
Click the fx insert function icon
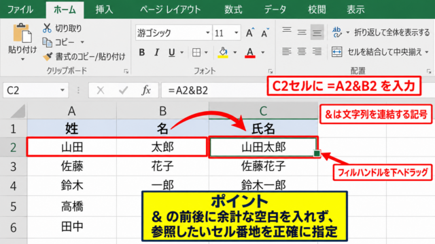point(146,90)
